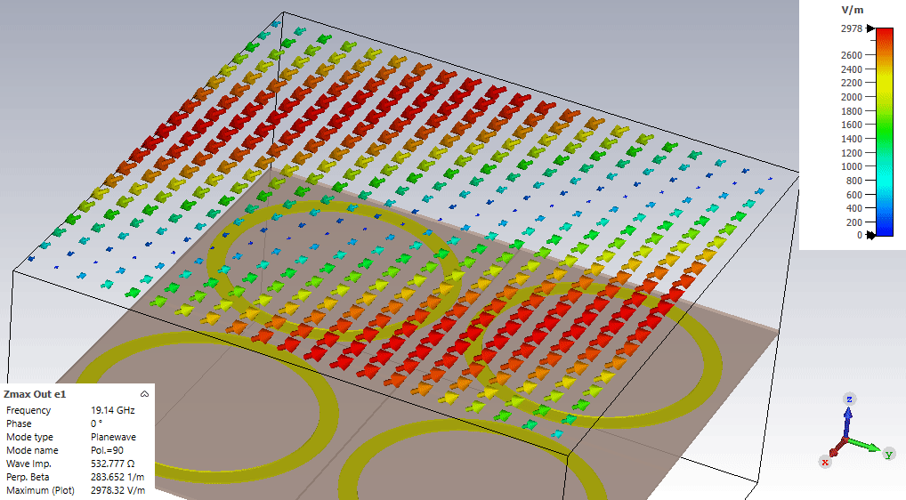Select the 283.652 1/m Perp. Beta value

coord(117,476)
